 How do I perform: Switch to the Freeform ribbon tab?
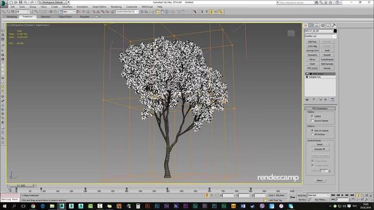[27, 17]
